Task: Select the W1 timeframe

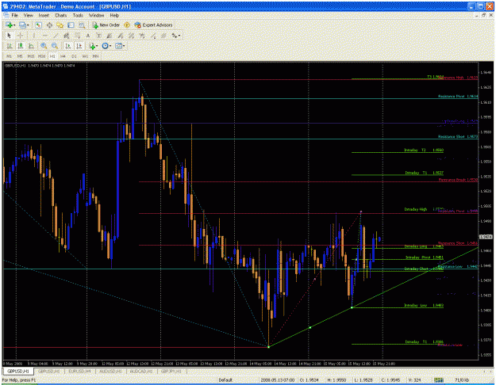Action: tap(85, 56)
